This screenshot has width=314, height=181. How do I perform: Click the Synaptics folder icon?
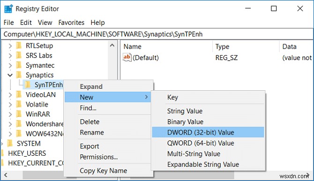[x=19, y=75]
